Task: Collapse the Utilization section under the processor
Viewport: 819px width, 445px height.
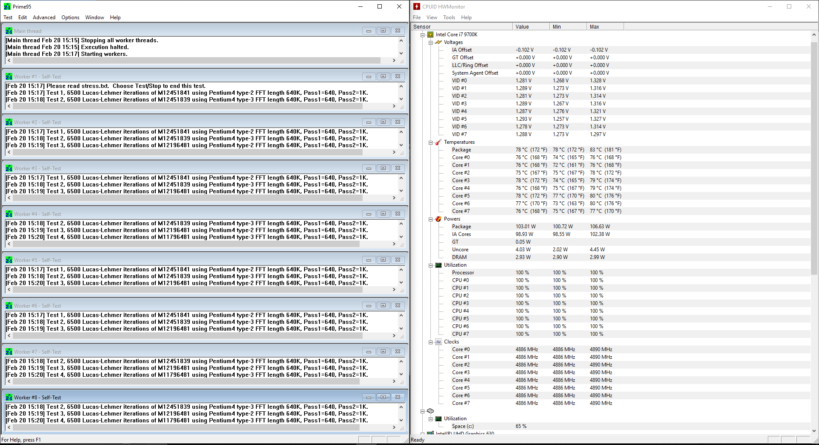Action: coord(431,265)
